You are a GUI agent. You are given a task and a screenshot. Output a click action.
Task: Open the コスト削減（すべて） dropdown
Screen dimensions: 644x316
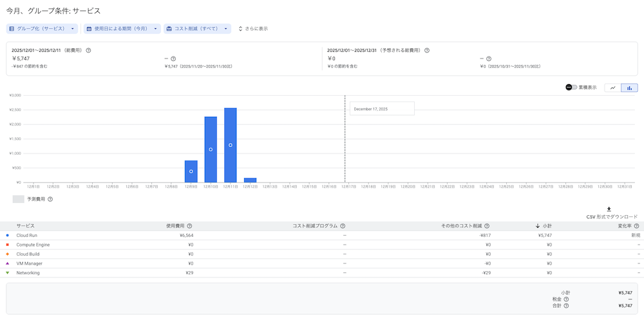(198, 29)
